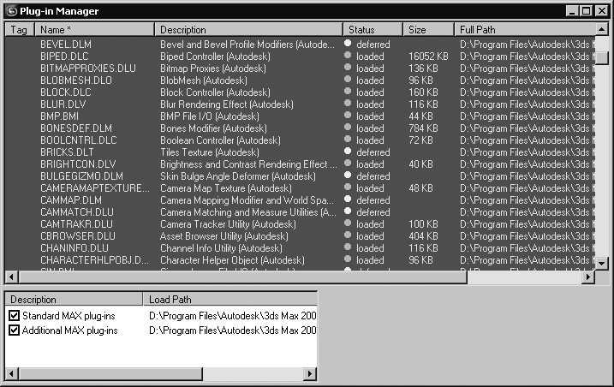Click the Standard MAX plug-ins load path
The height and width of the screenshot is (387, 614).
[233, 316]
